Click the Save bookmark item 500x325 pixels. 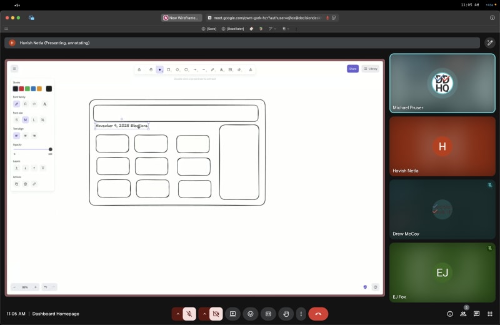tap(209, 29)
